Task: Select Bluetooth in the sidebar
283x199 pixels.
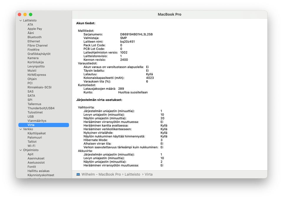Action: pos(34,37)
